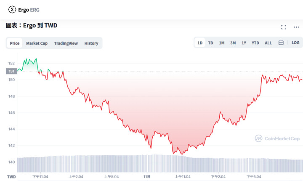The image size is (303, 181).
Task: Show ALL time price history
Action: pyautogui.click(x=268, y=43)
